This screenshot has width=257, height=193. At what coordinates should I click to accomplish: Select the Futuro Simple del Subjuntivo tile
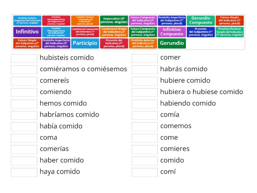coord(27,43)
